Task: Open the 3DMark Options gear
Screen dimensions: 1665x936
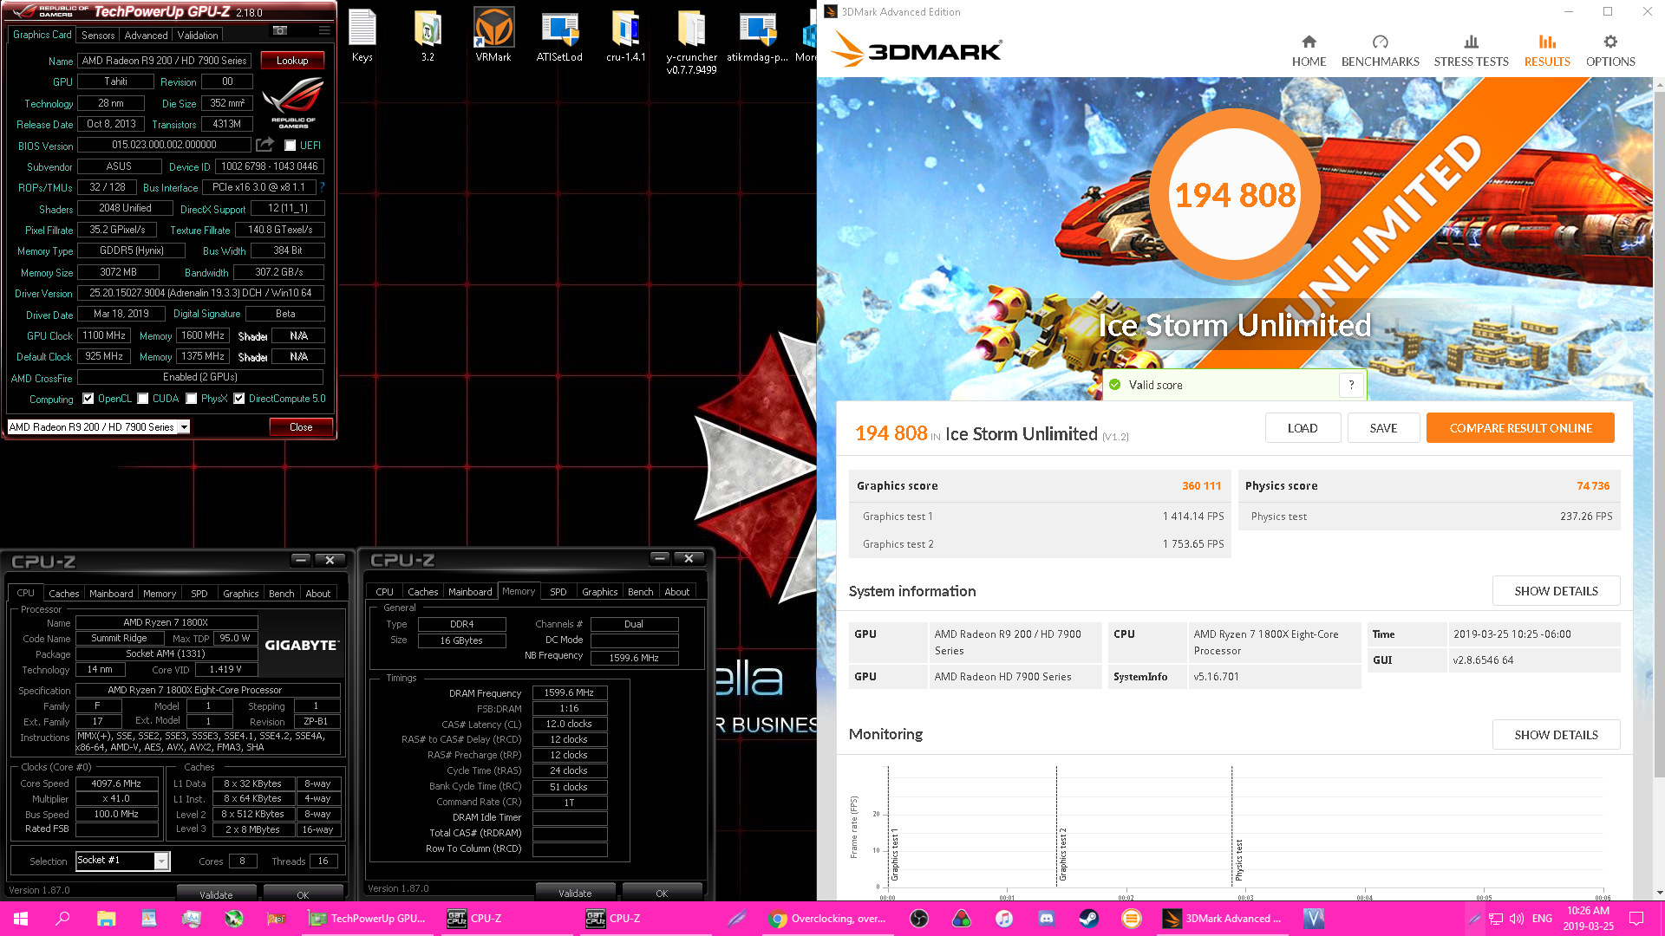Action: click(1610, 51)
